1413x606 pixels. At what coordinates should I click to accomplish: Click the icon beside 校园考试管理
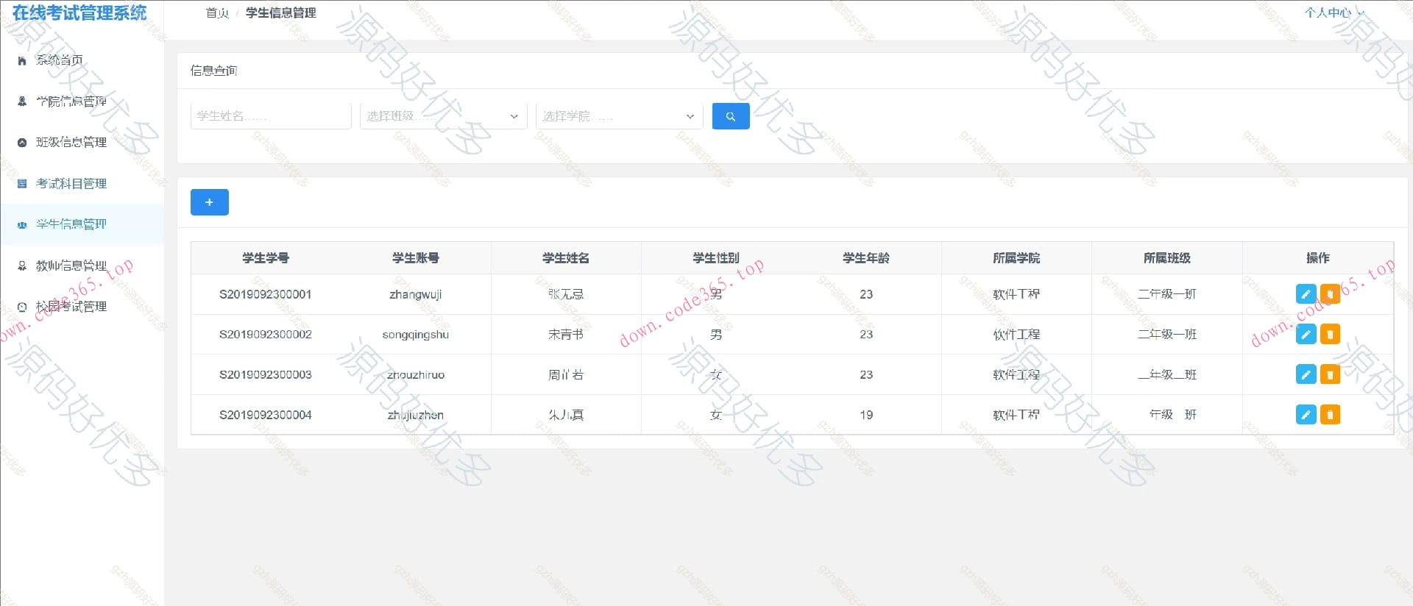coord(22,307)
